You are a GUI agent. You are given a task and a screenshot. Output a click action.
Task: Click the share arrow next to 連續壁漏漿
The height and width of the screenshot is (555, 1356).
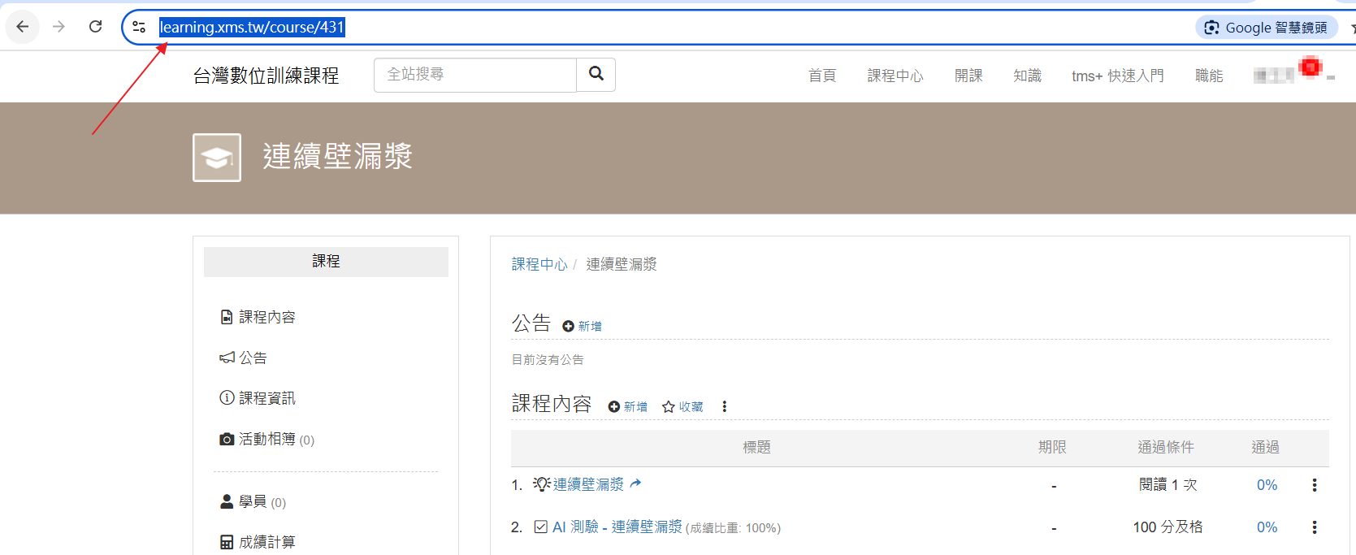click(635, 483)
